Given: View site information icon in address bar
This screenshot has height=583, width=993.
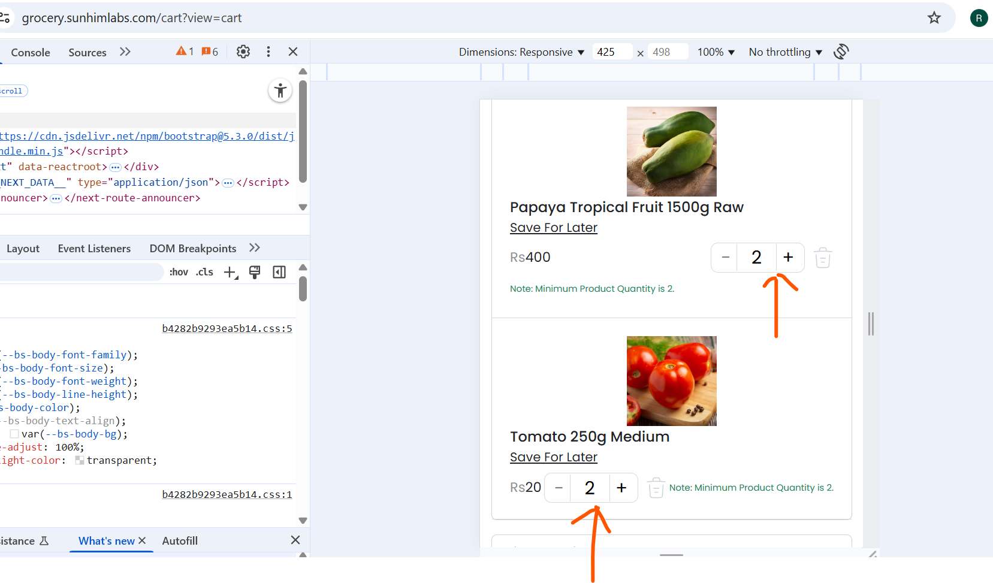Looking at the screenshot, I should coord(5,18).
